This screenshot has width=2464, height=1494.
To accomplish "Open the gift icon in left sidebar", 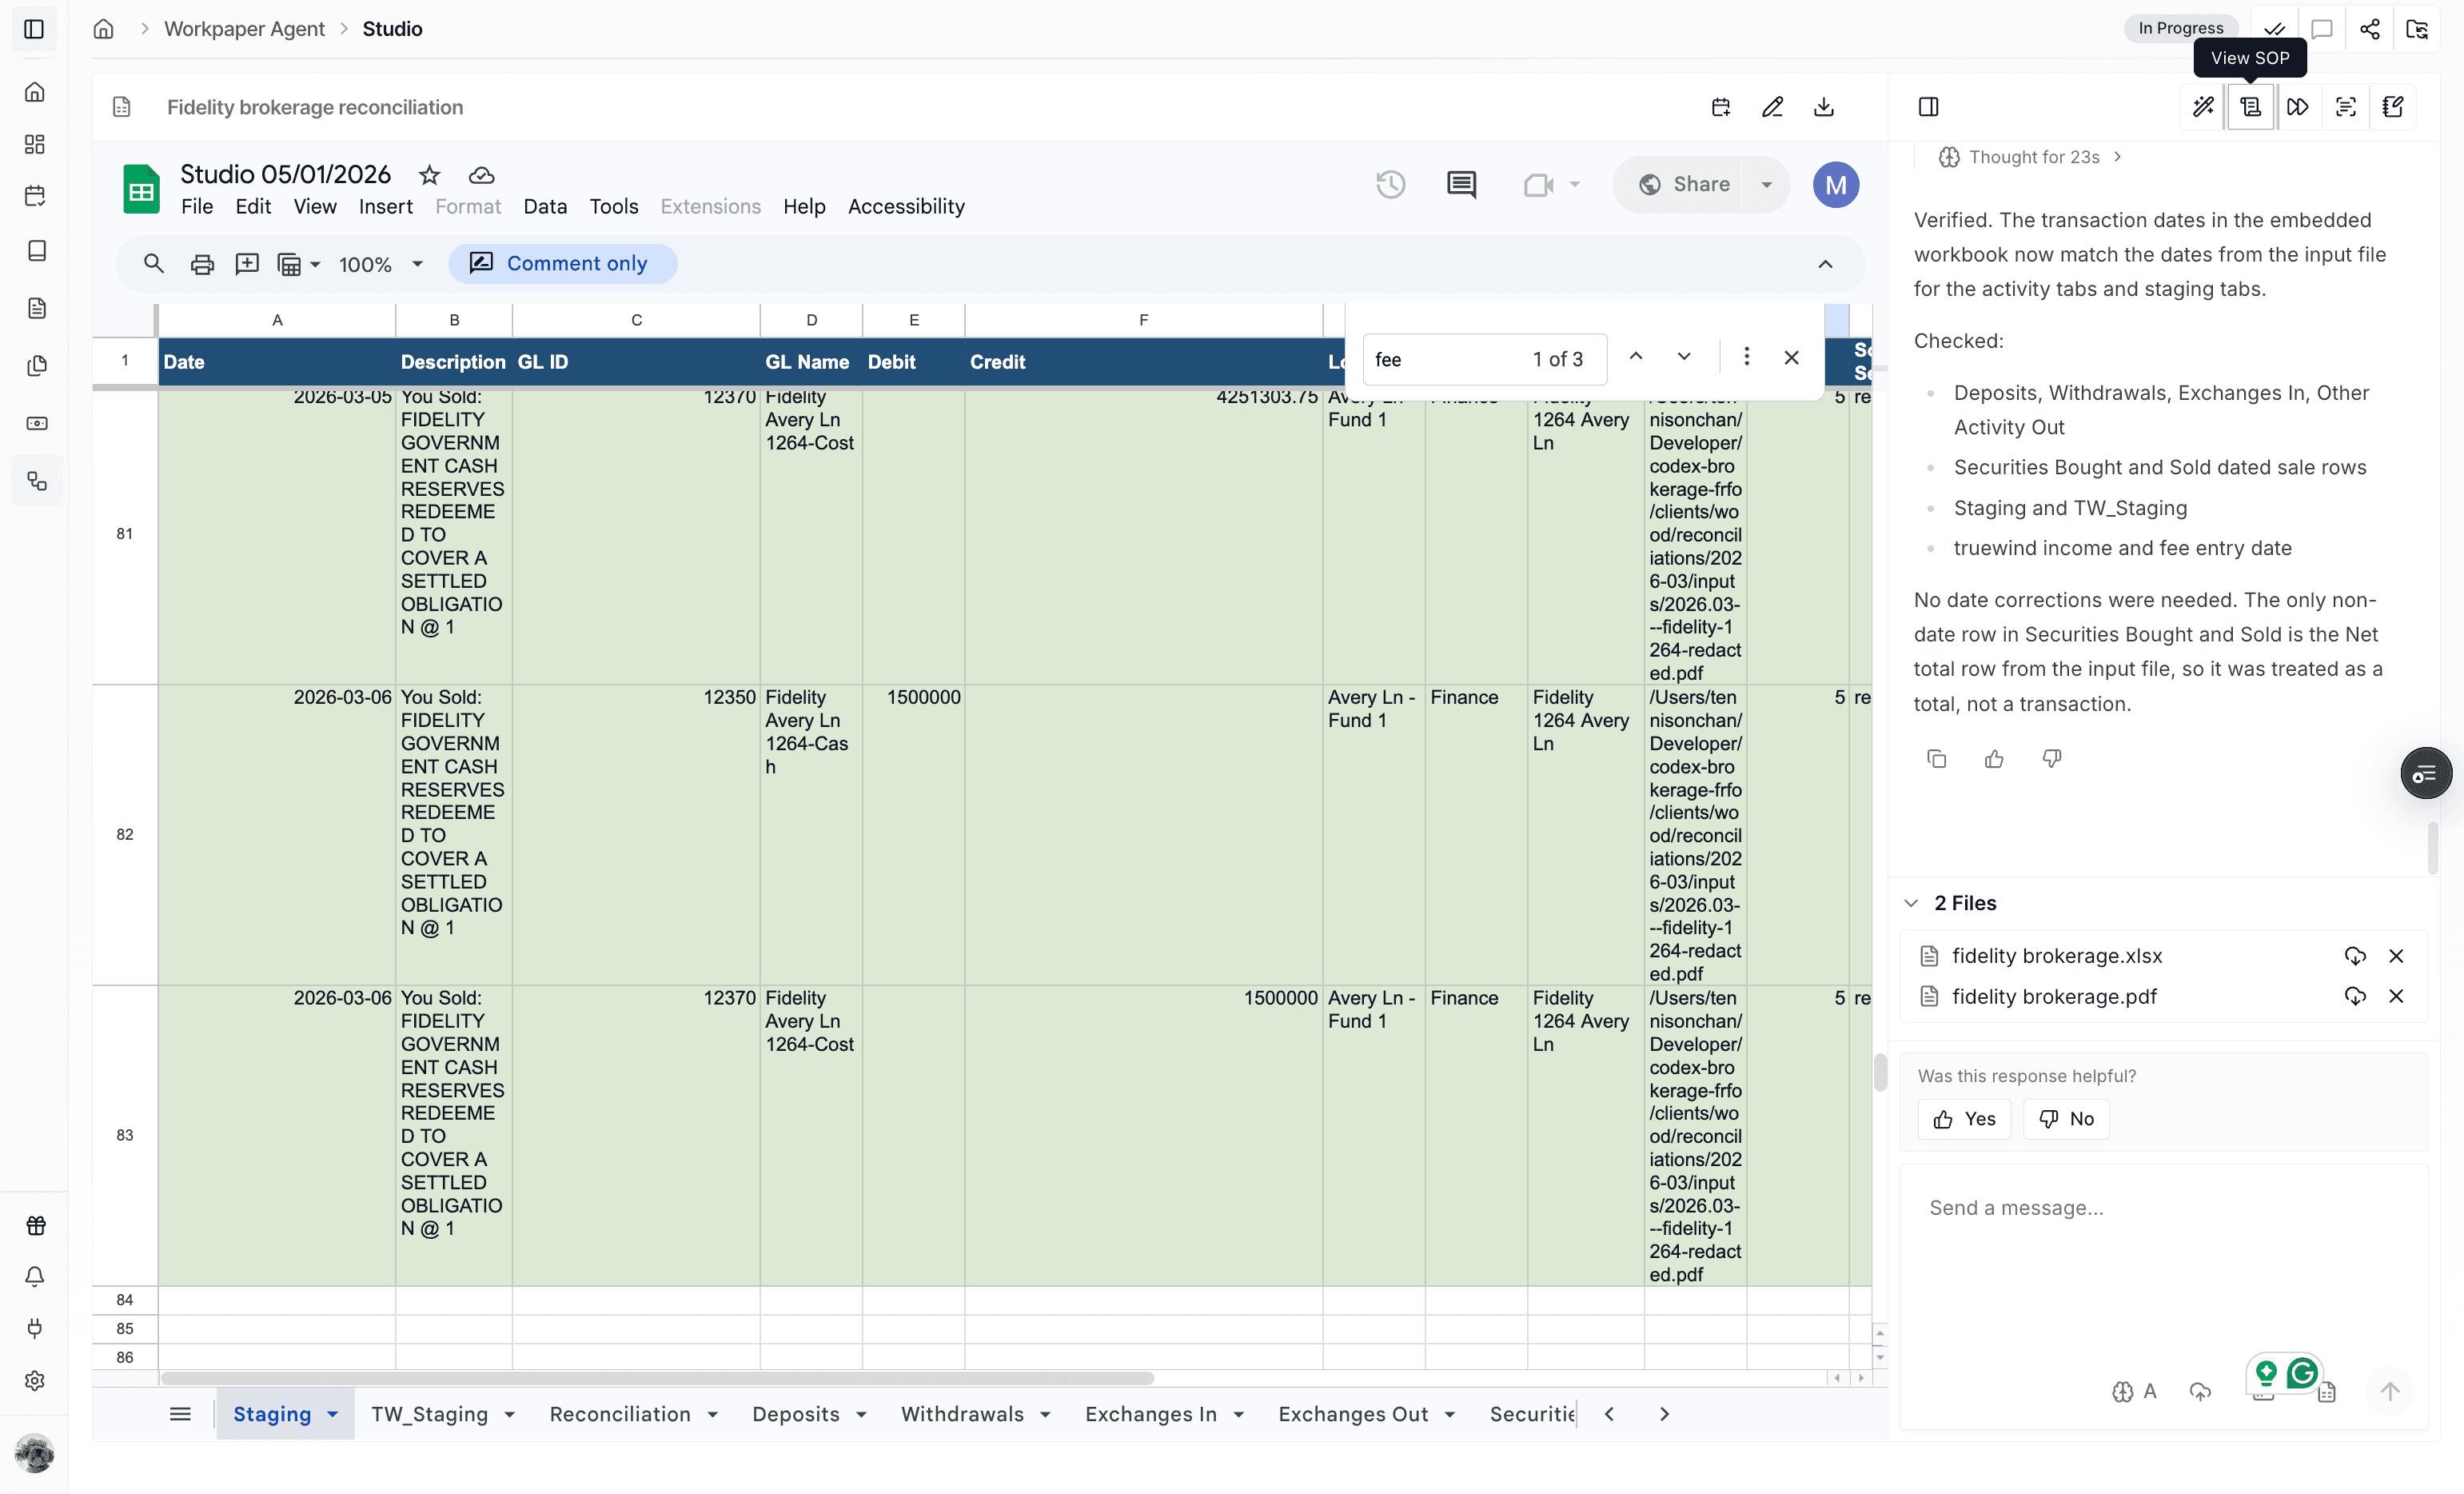I will 35,1226.
